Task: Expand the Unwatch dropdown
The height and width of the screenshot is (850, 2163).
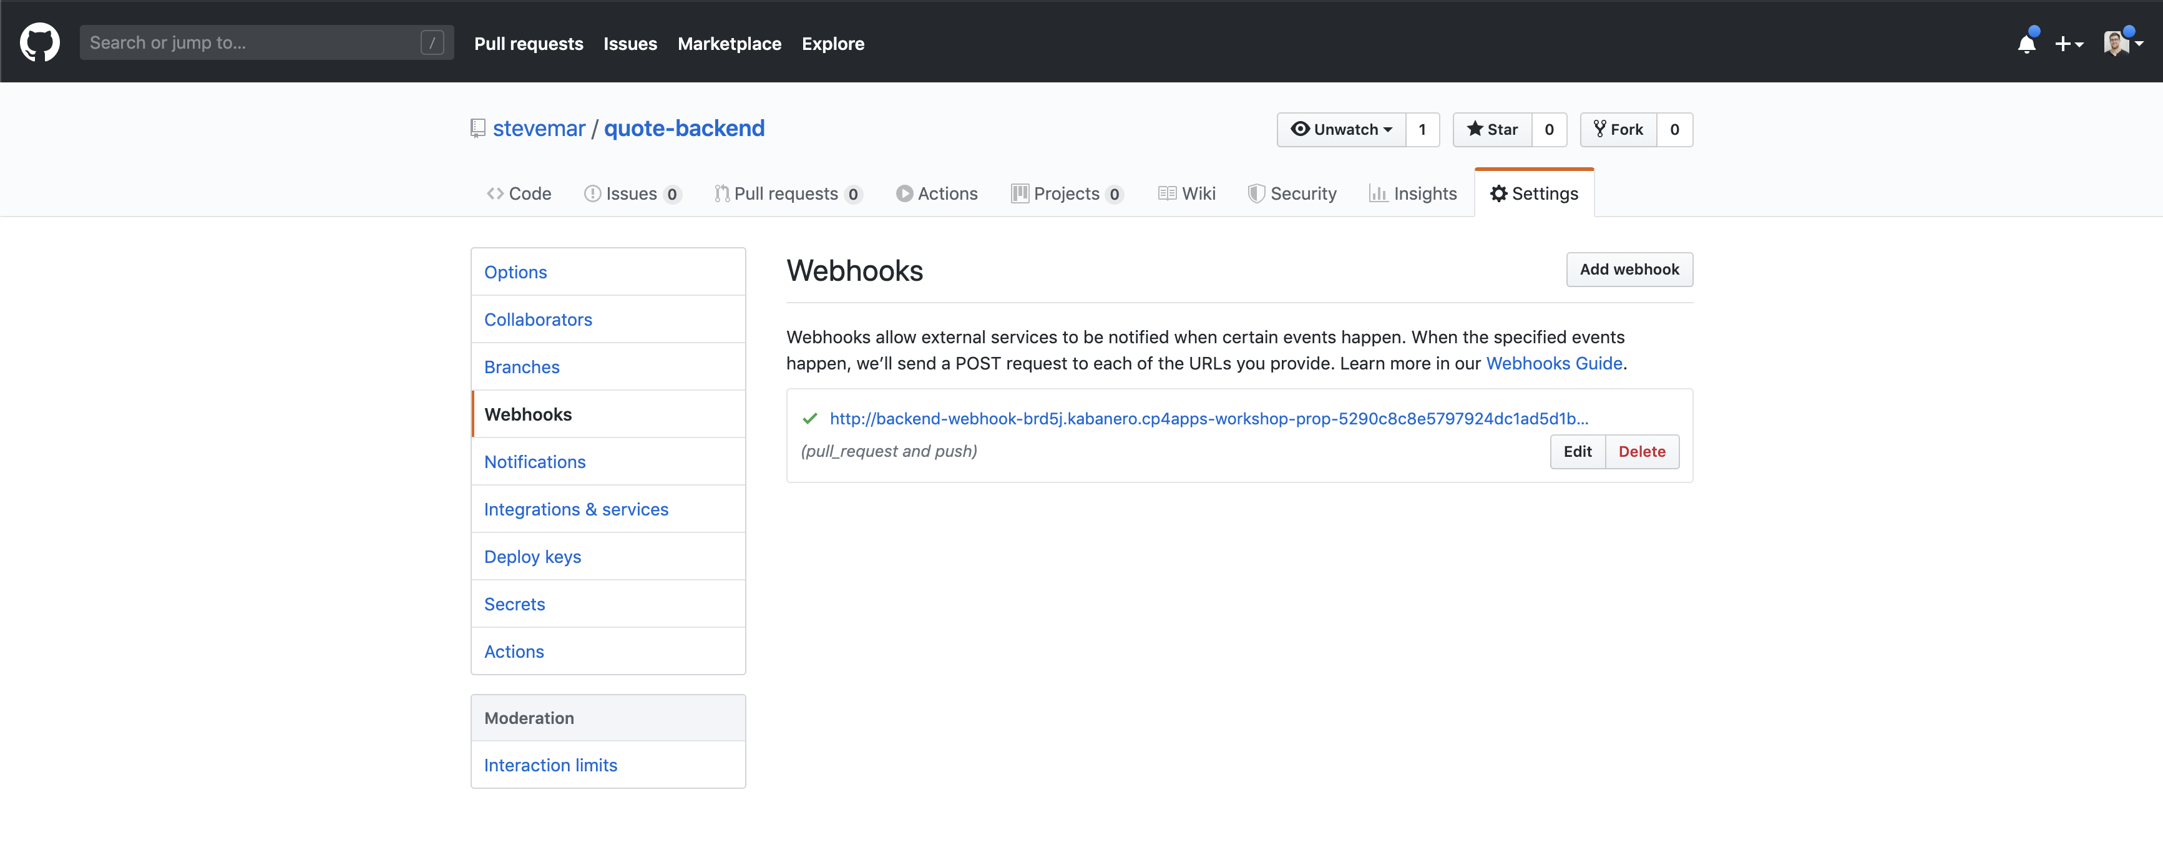Action: [1341, 129]
